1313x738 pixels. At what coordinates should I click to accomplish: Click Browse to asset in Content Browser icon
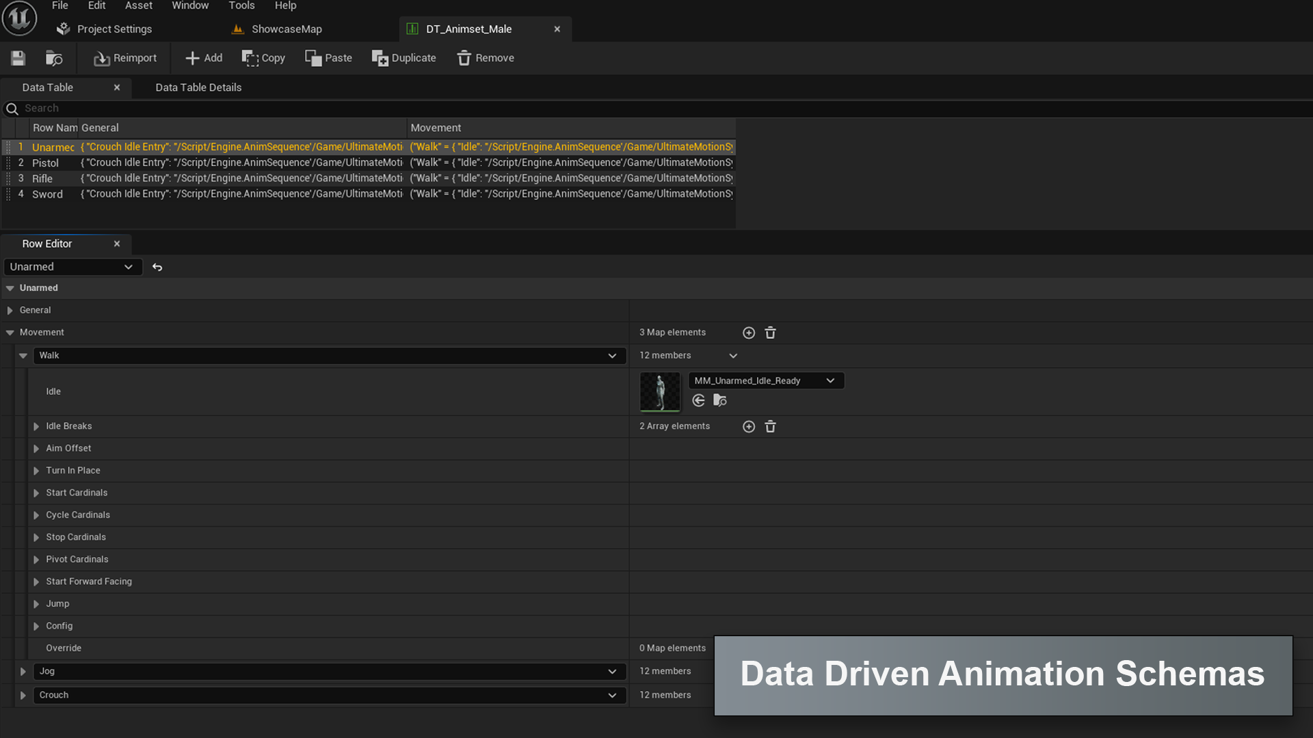pos(53,58)
